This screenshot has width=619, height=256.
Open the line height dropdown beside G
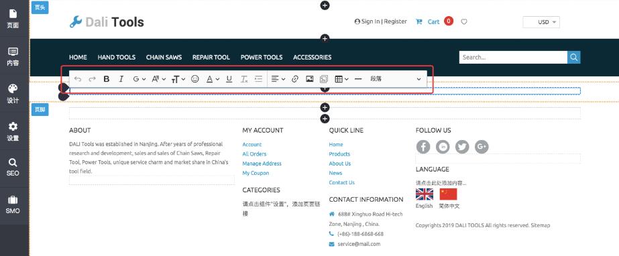(x=159, y=79)
